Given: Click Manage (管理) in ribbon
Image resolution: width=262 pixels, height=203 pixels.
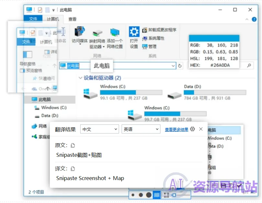Looking at the screenshot, I should coord(149,47).
